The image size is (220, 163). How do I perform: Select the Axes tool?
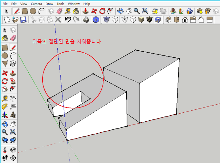pyautogui.click(x=5, y=115)
